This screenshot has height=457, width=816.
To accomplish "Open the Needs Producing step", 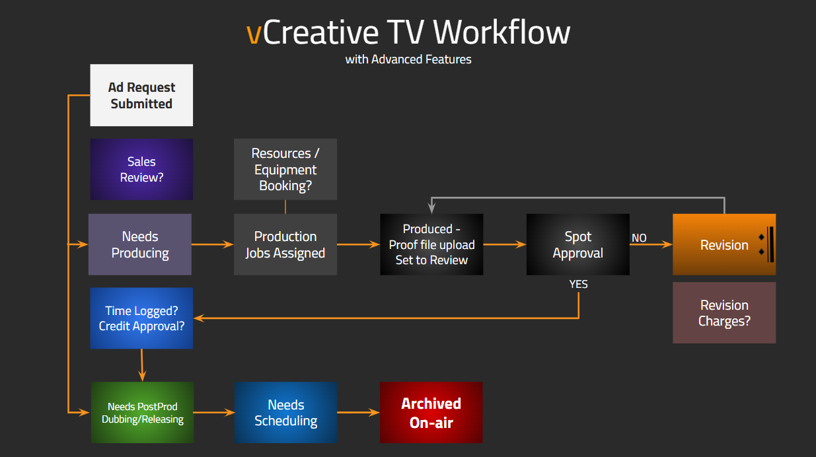I will [x=140, y=244].
